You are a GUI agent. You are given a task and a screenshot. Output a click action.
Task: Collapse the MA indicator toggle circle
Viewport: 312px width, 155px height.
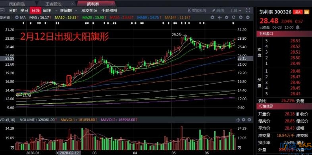[x=17, y=17]
